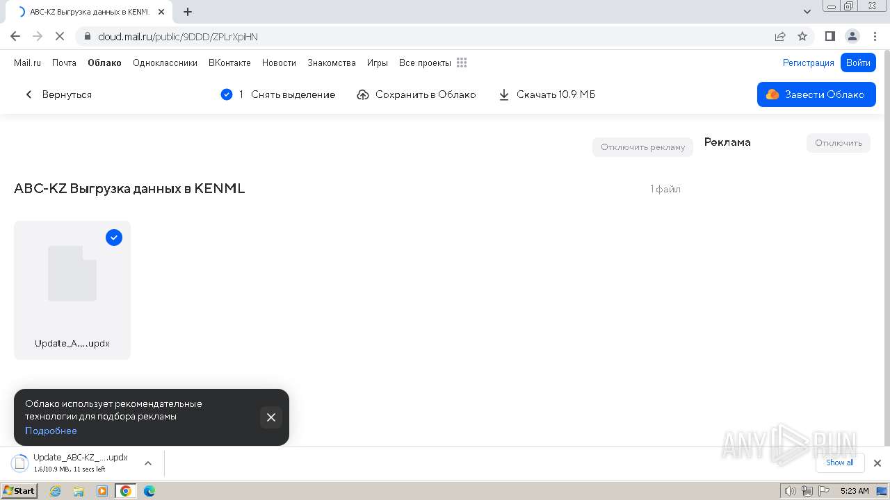The image size is (890, 500).
Task: Click Отключить next to Реклама
Action: click(x=839, y=143)
